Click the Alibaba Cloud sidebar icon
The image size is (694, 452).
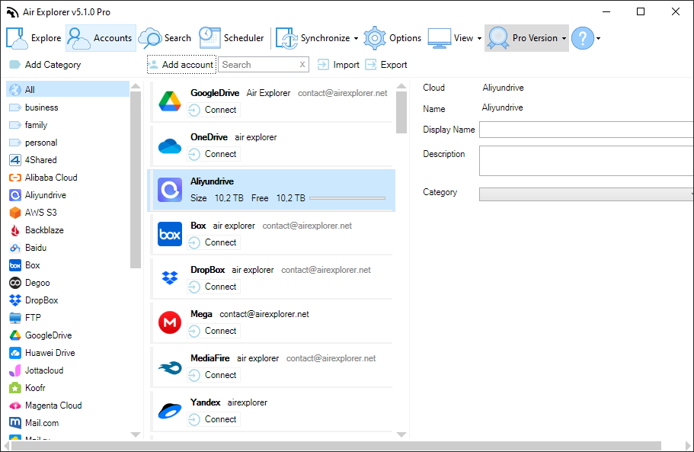coord(15,178)
